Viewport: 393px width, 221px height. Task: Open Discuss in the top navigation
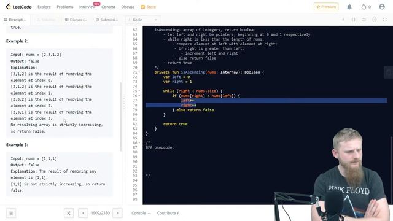(x=128, y=7)
